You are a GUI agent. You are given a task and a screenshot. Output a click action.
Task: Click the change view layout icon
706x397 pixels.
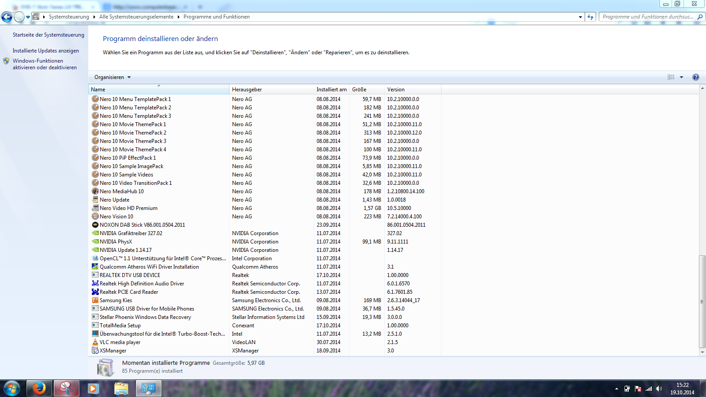click(x=671, y=77)
